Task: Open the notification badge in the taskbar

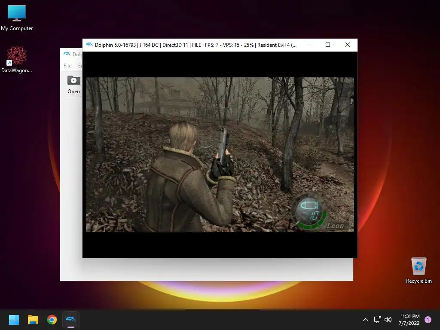Action: click(428, 320)
